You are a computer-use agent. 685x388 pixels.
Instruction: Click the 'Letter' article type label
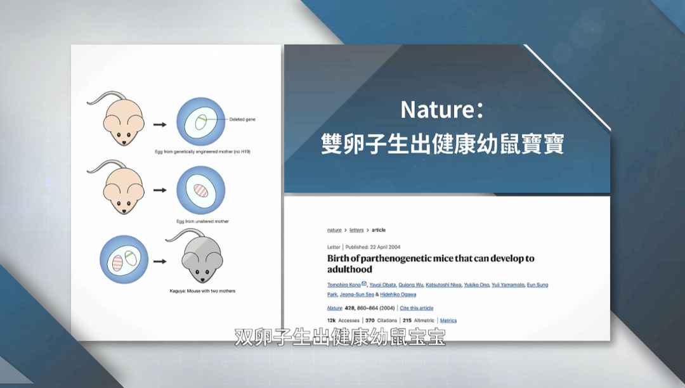coord(334,247)
